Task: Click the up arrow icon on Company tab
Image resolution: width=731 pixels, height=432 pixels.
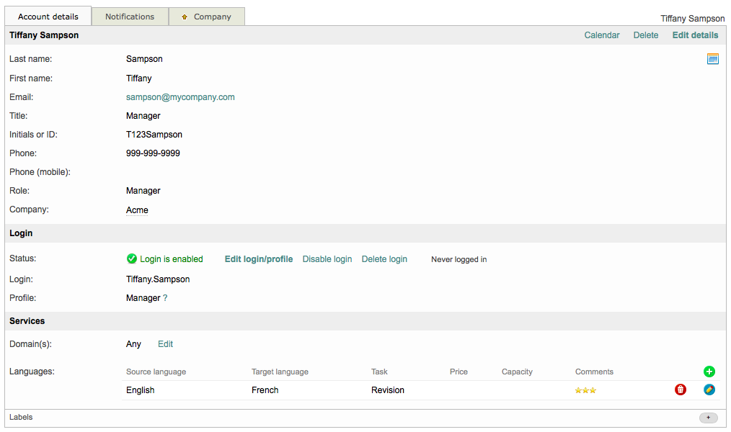Action: pyautogui.click(x=185, y=17)
